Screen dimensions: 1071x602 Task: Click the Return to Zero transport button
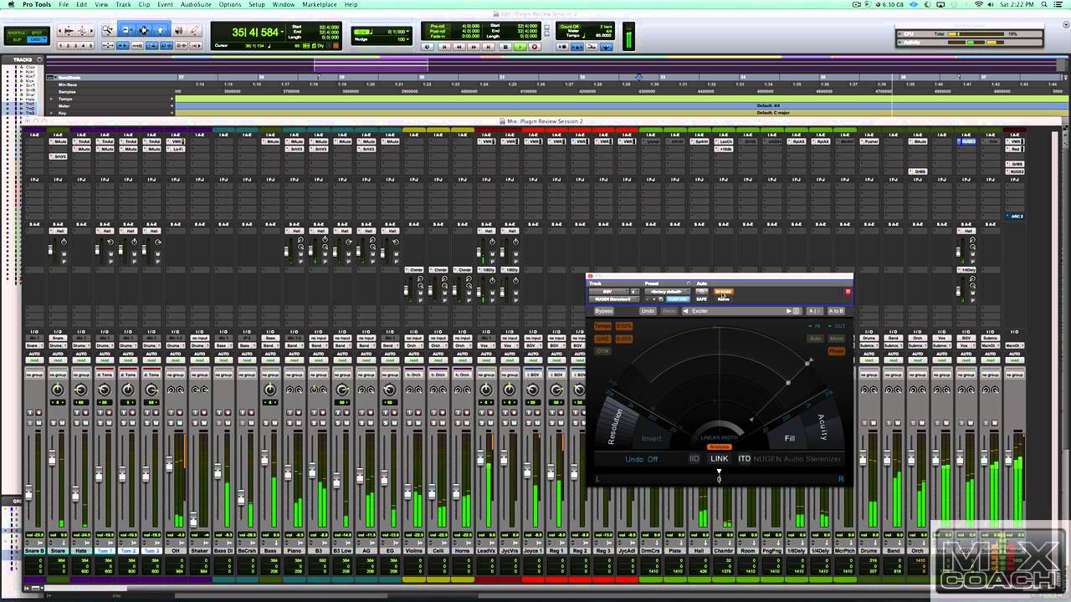coord(444,47)
